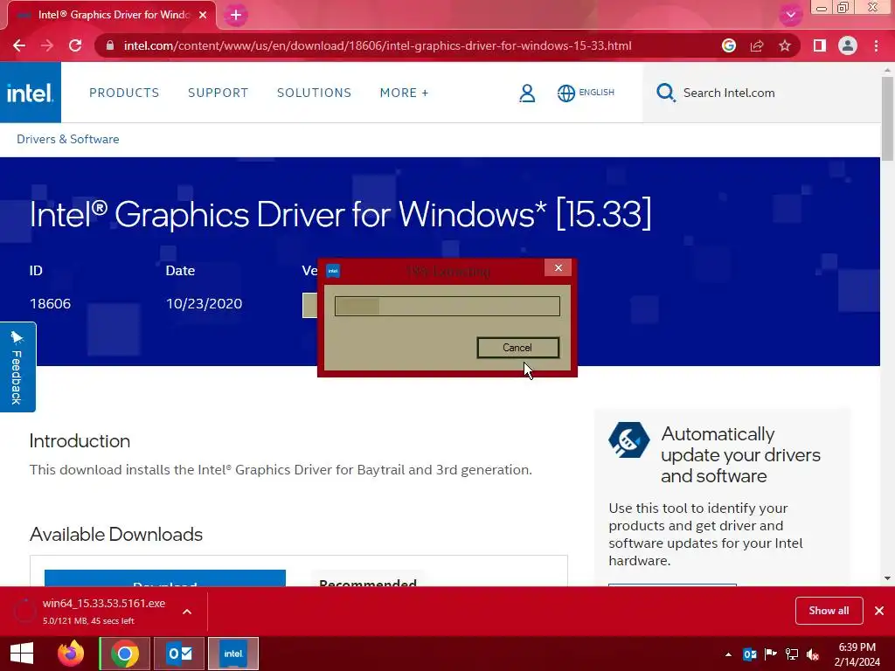895x671 pixels.
Task: Go back using the browser back arrow
Action: point(19,45)
